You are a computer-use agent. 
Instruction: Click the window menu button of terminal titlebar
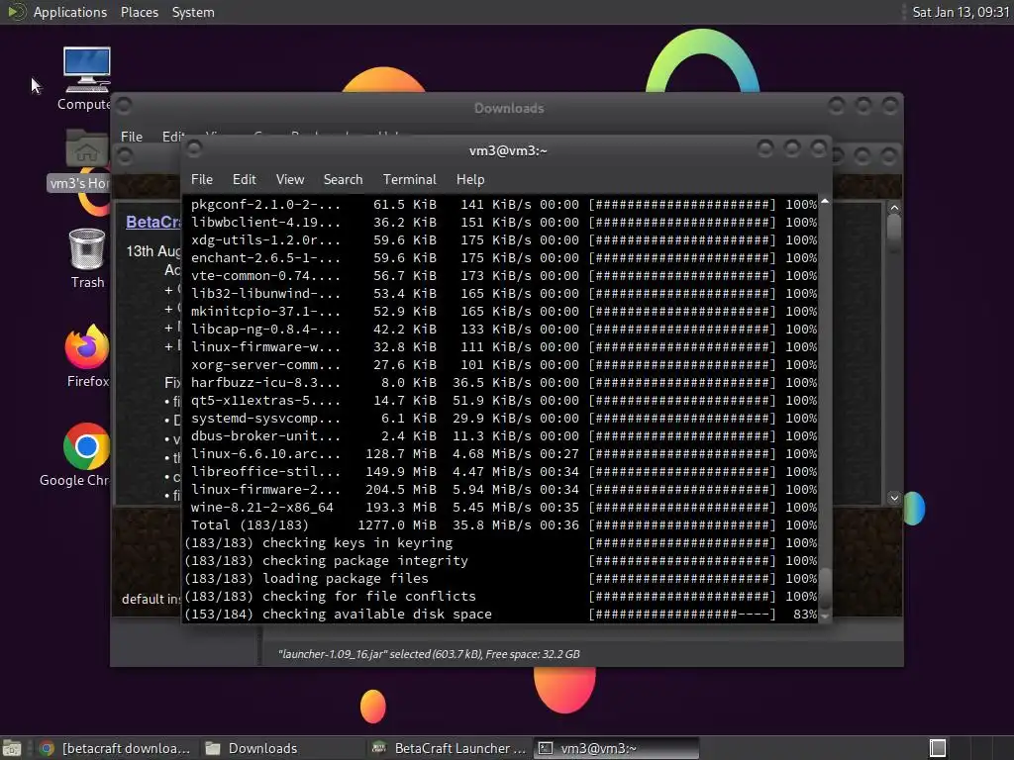[x=193, y=148]
